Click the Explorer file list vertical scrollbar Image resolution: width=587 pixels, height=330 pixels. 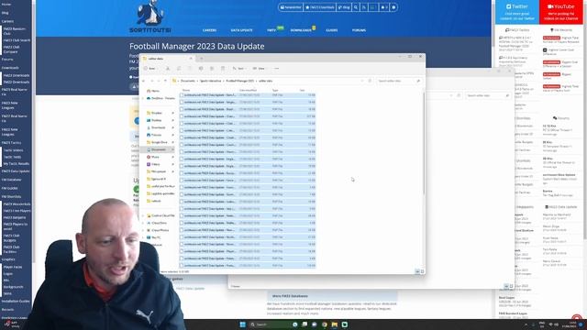pos(424,144)
